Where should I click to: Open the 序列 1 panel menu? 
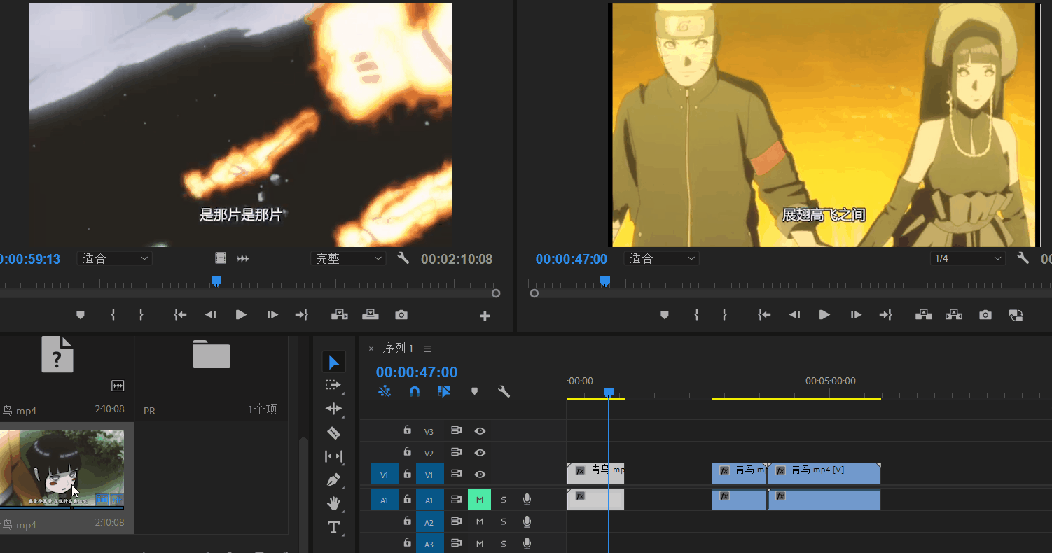click(x=427, y=349)
